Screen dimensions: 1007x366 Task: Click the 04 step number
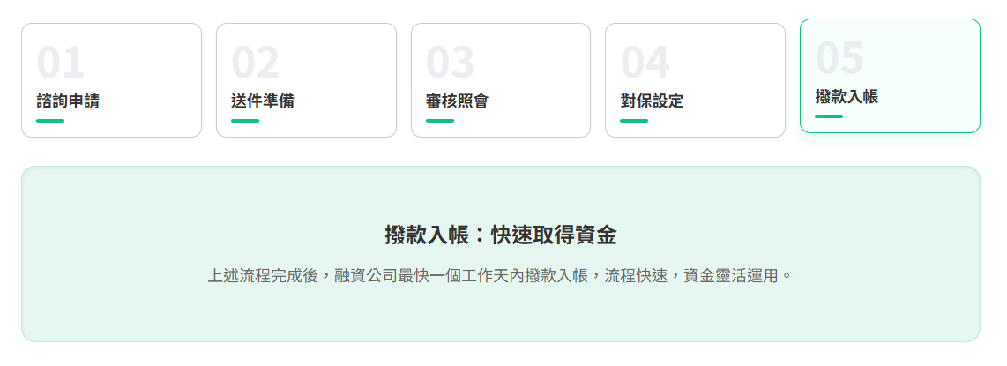point(645,63)
